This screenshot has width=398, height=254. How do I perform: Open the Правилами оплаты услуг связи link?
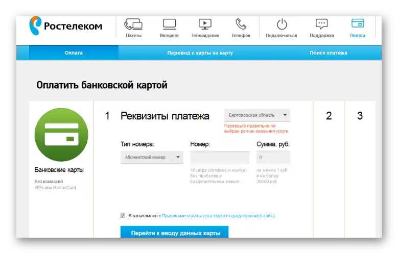click(x=218, y=216)
